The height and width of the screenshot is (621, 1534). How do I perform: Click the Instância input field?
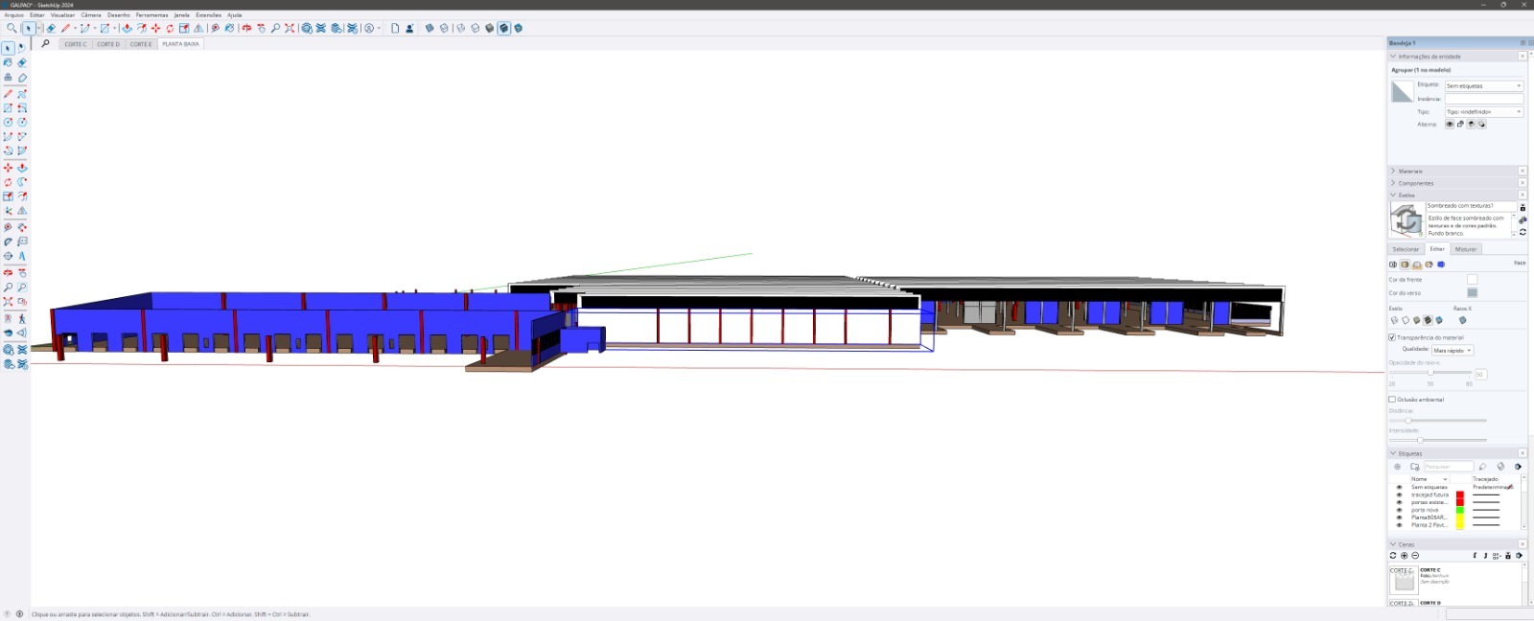(1483, 99)
